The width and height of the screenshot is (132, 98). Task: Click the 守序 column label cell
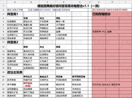pyautogui.click(x=31, y=18)
